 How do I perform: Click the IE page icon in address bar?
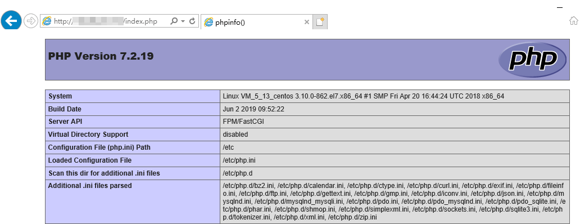click(x=47, y=21)
